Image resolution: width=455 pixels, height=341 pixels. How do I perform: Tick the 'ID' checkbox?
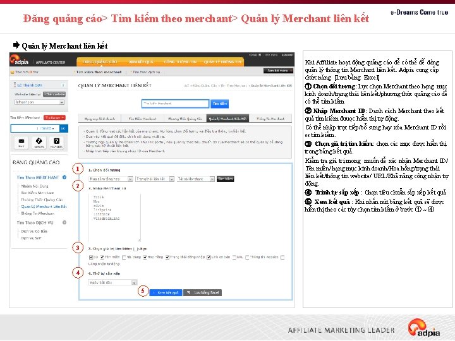91,257
